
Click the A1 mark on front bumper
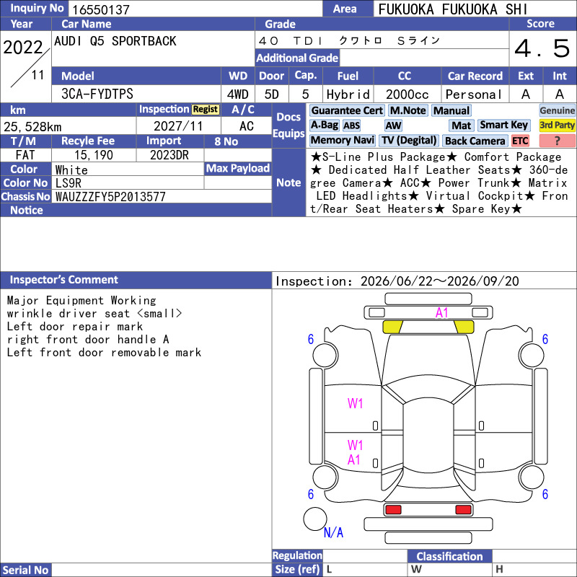(441, 313)
